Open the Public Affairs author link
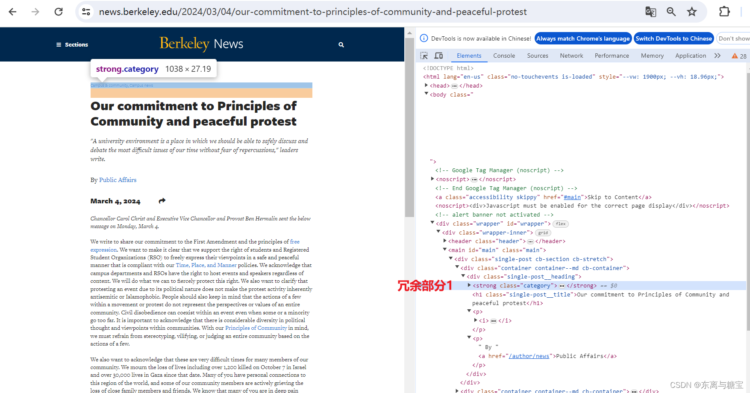750x393 pixels. click(118, 180)
